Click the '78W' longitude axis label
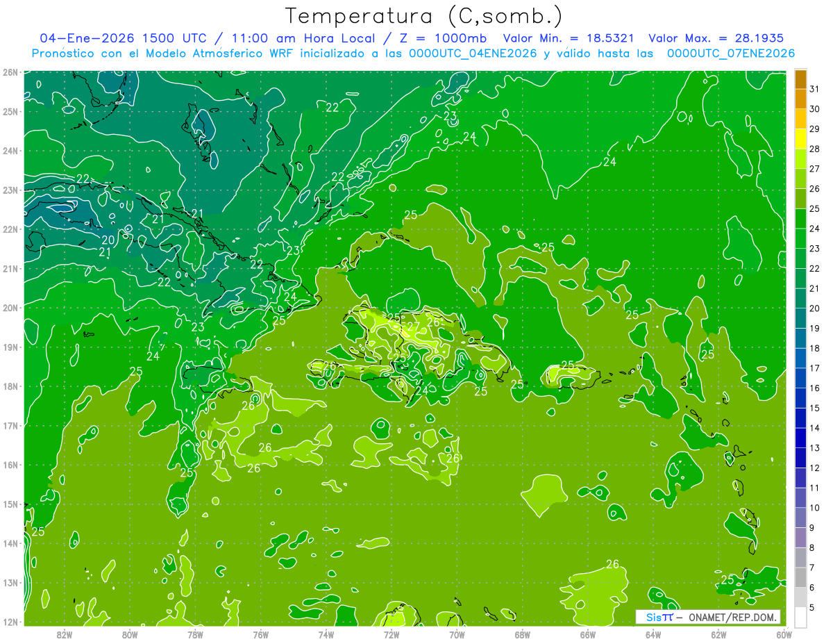This screenshot has height=644, width=833. 195,634
